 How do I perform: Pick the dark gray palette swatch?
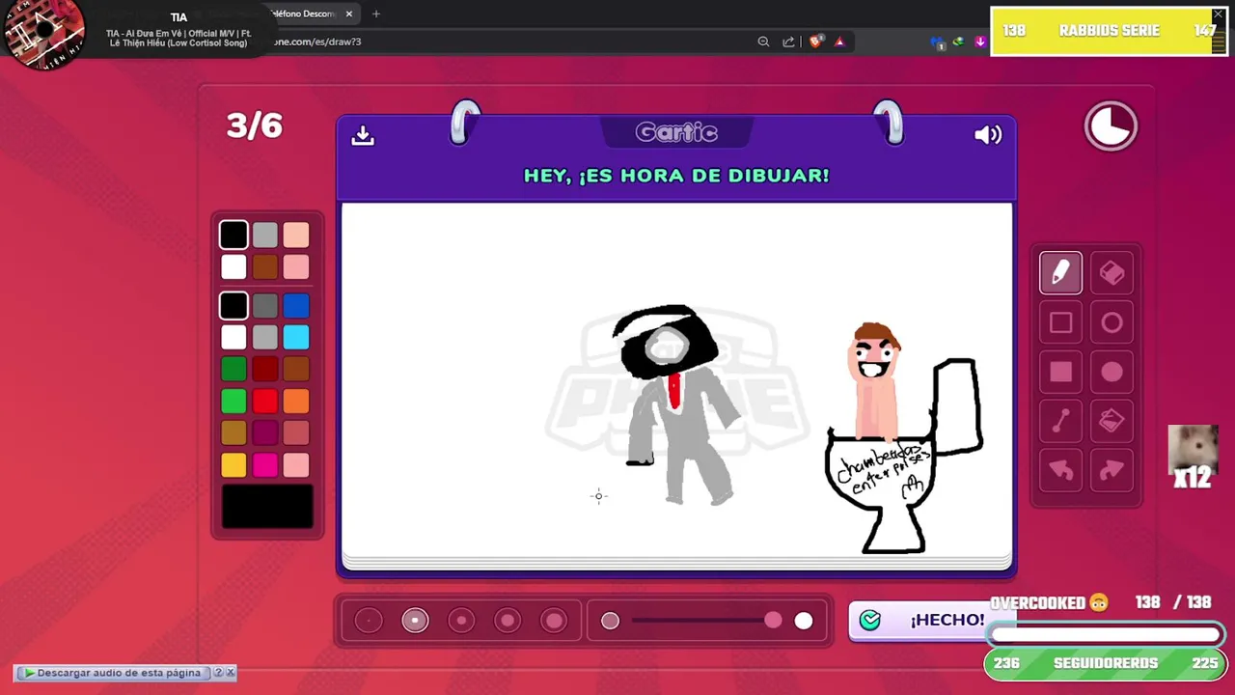(265, 306)
